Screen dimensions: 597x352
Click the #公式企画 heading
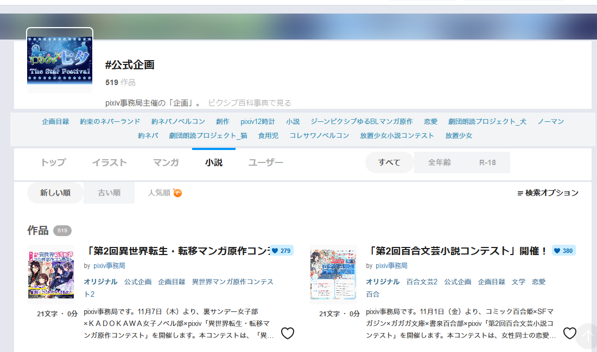point(130,65)
